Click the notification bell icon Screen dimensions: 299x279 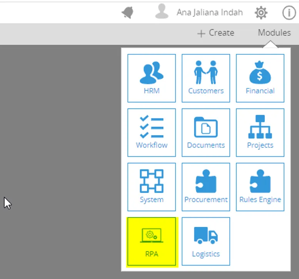(x=127, y=13)
